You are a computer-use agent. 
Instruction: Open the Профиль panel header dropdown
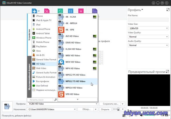142,10
